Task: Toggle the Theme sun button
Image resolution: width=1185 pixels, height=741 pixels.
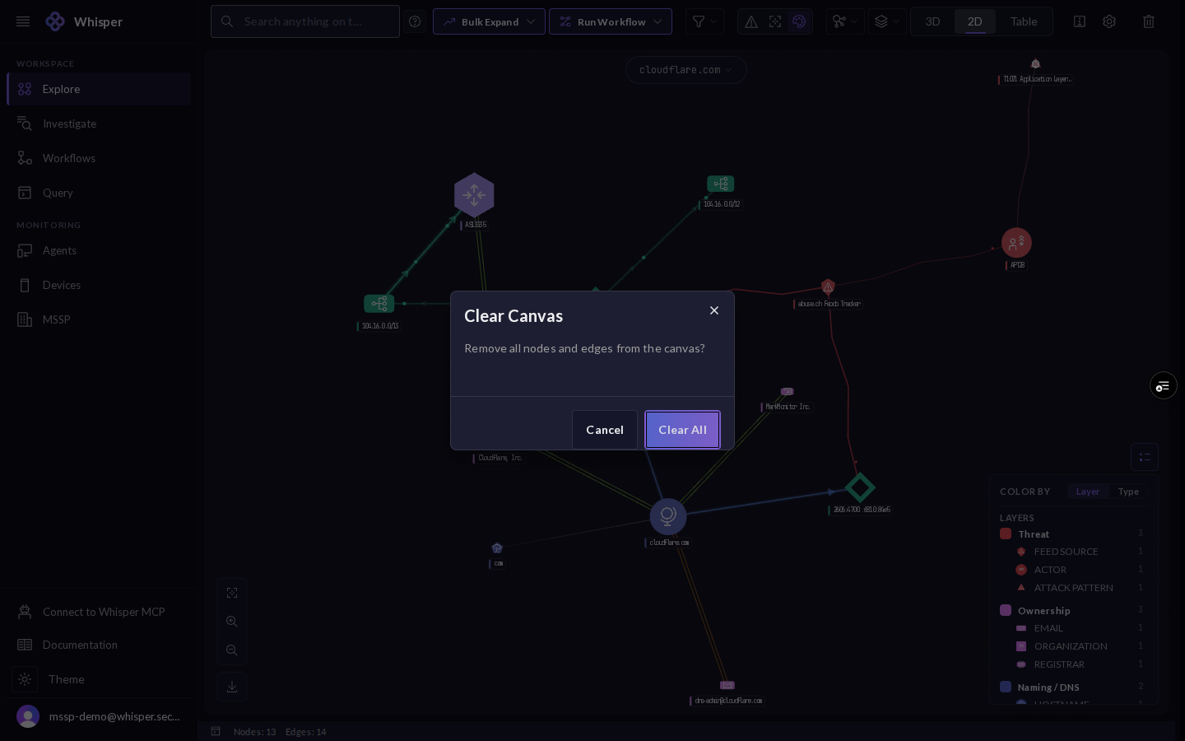Action: coord(25,679)
